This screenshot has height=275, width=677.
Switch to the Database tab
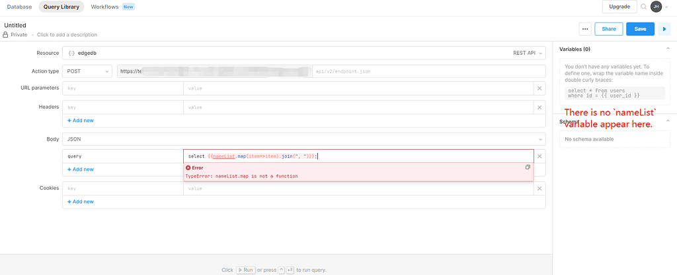click(19, 7)
